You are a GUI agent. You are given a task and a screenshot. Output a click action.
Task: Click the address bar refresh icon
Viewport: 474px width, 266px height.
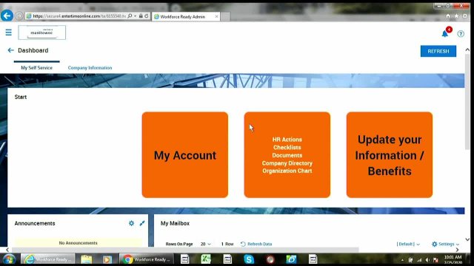click(147, 16)
